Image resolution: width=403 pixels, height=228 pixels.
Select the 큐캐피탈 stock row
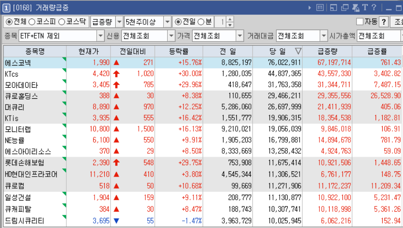(202, 209)
